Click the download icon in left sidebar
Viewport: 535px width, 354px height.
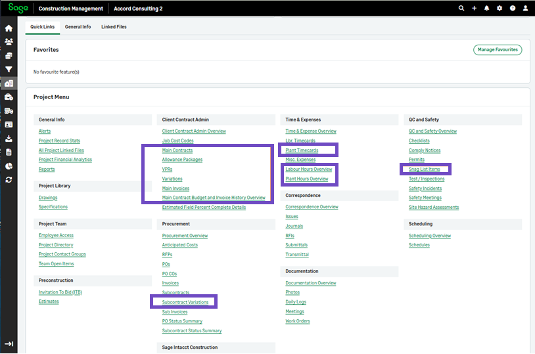pos(9,139)
